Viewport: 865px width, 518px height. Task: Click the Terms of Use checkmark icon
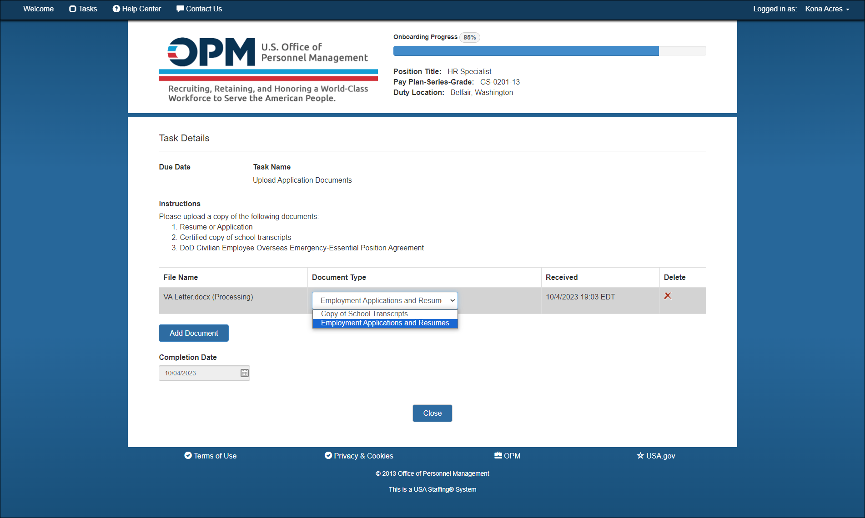(188, 455)
